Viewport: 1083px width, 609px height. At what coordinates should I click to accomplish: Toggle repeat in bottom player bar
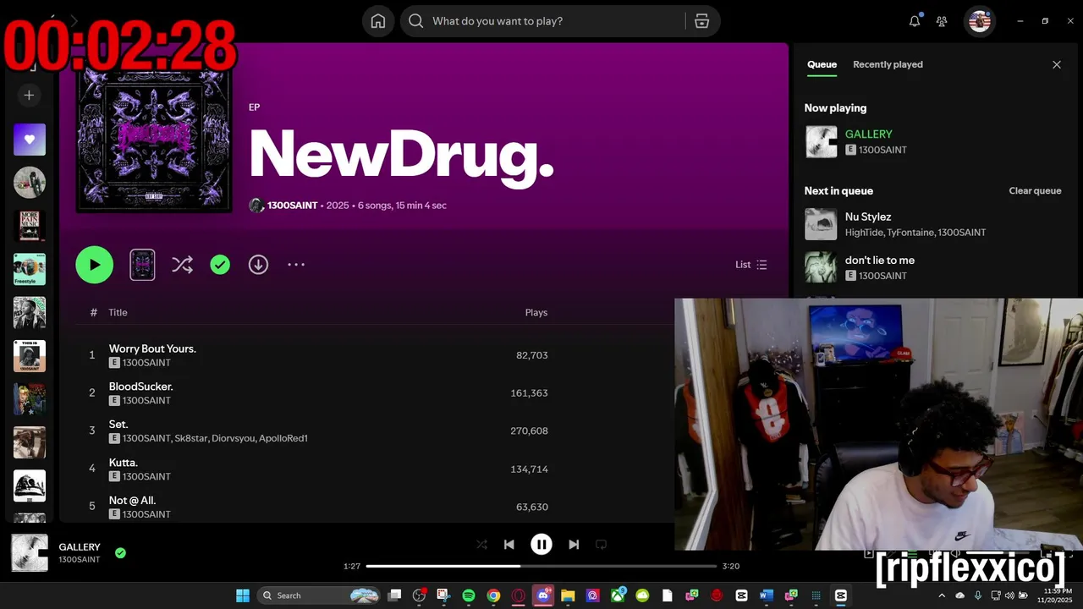coord(601,545)
